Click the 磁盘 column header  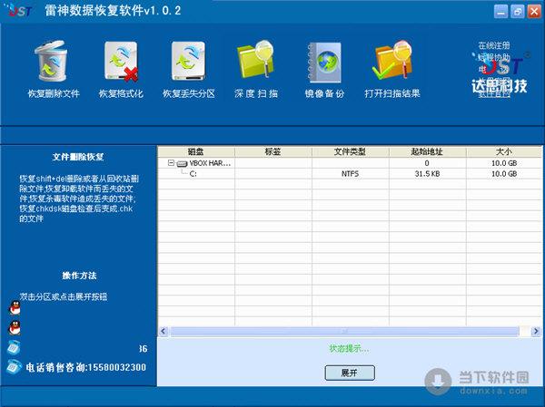(195, 151)
